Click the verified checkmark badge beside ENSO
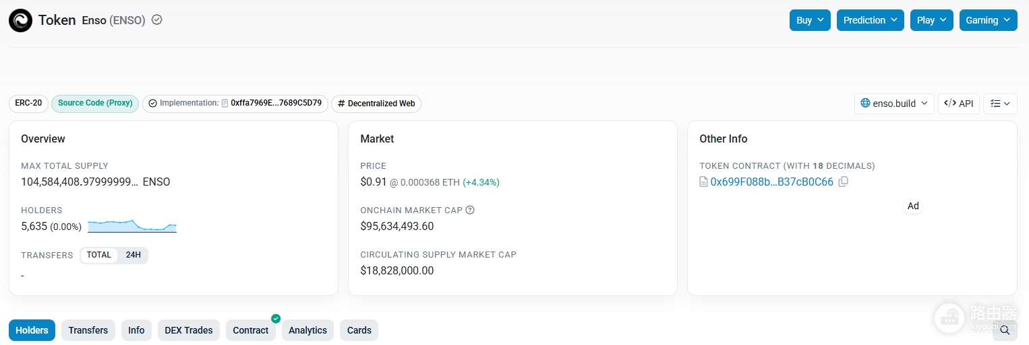 pyautogui.click(x=157, y=20)
